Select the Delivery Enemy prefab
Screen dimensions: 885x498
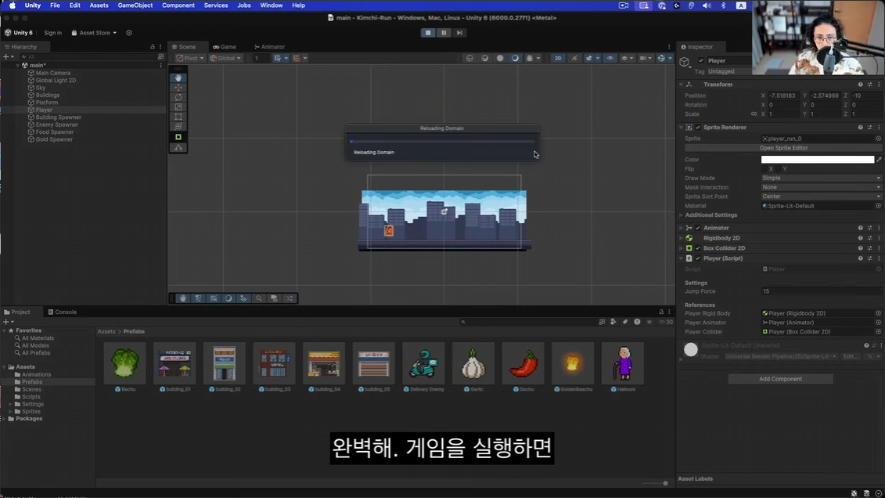[x=423, y=363]
